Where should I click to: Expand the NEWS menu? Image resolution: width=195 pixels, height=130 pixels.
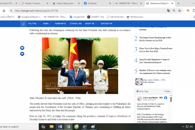[47, 23]
